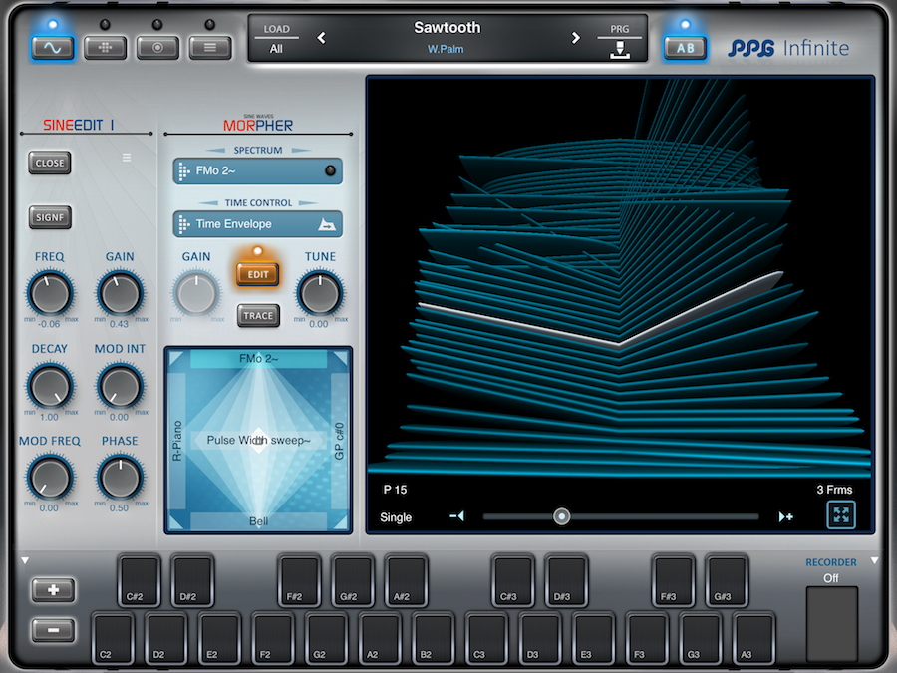Open the dotted grid page button

[106, 48]
